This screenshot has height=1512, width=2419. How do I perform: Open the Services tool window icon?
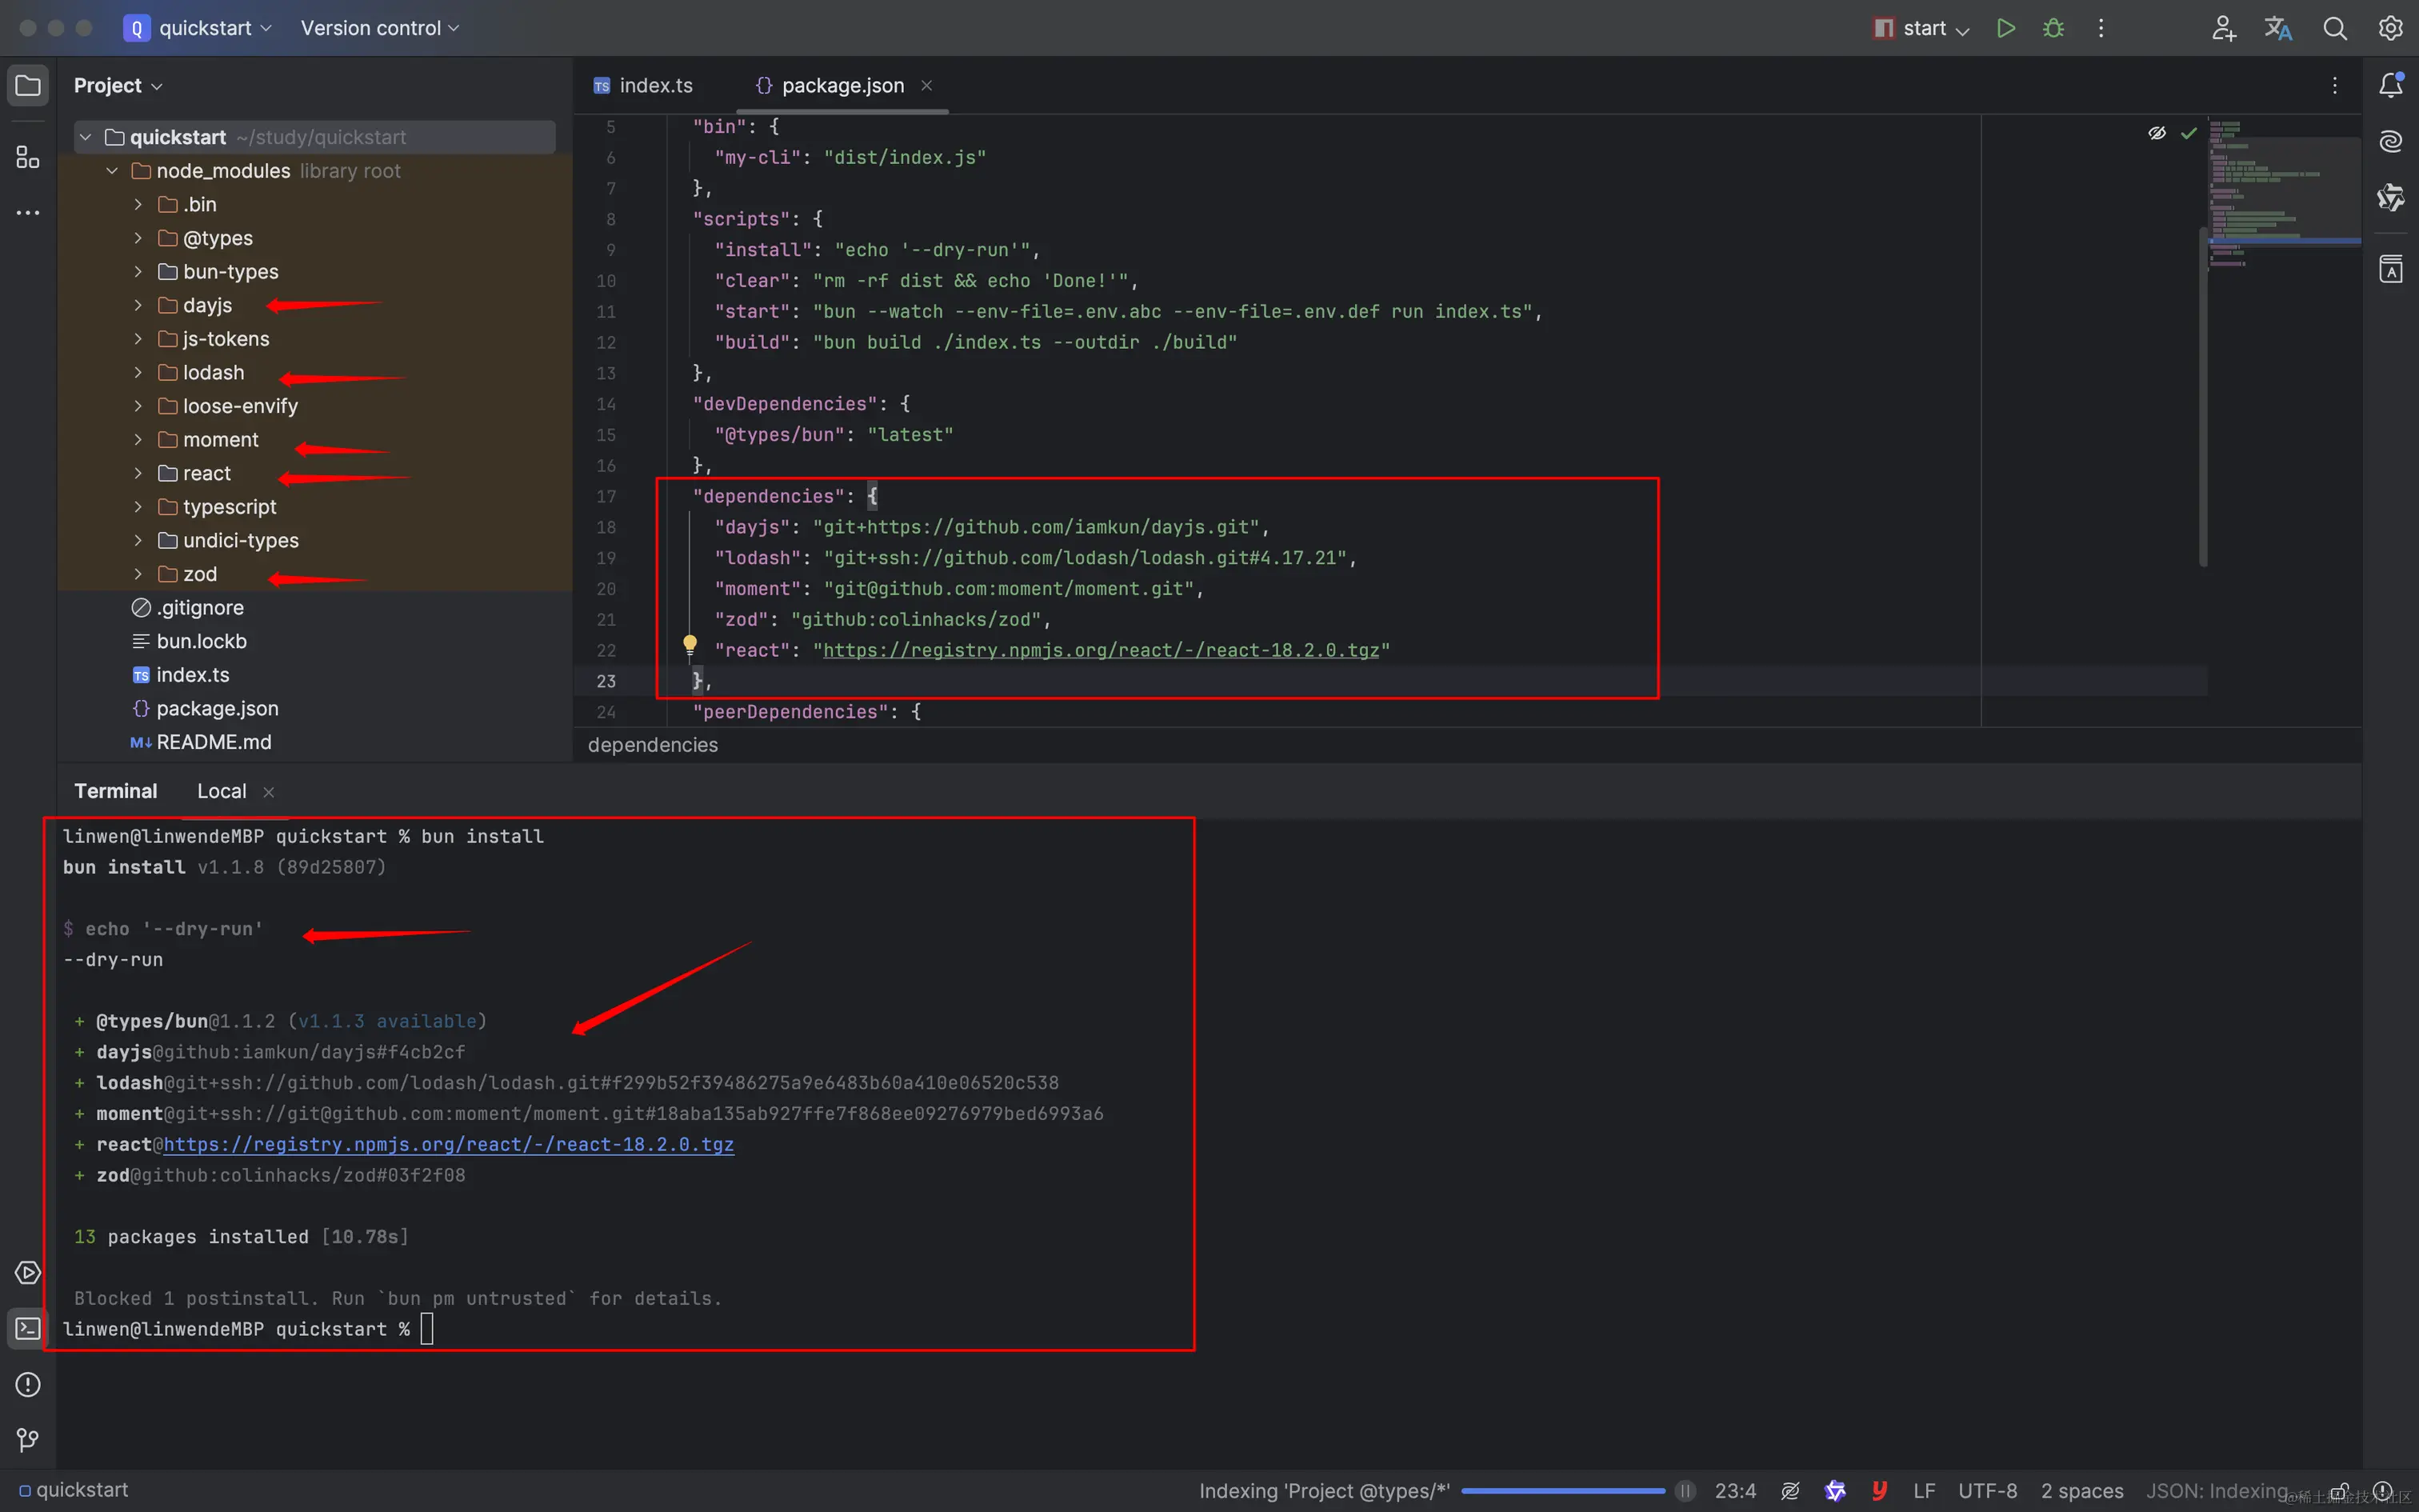(28, 1272)
